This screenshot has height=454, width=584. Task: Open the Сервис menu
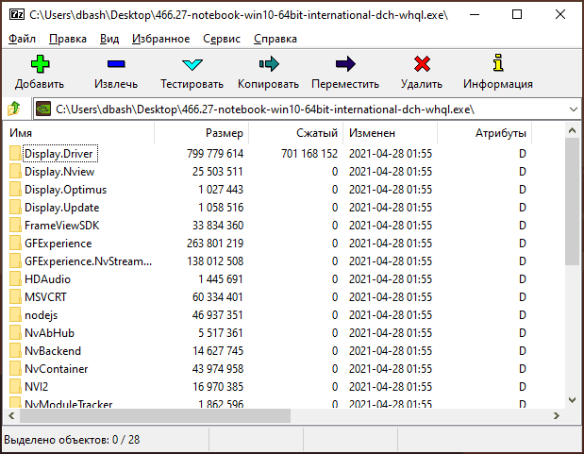222,39
